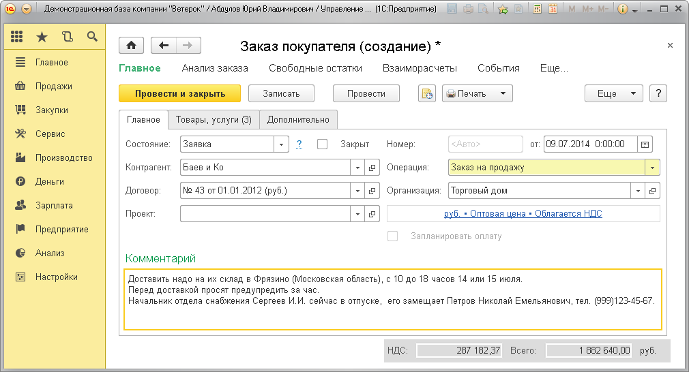Click the search magnifier icon

pos(92,37)
